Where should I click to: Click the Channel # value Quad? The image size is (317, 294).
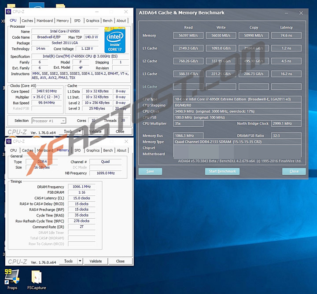point(106,162)
